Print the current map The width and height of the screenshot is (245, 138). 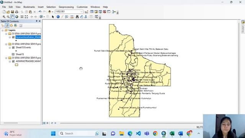16,12
